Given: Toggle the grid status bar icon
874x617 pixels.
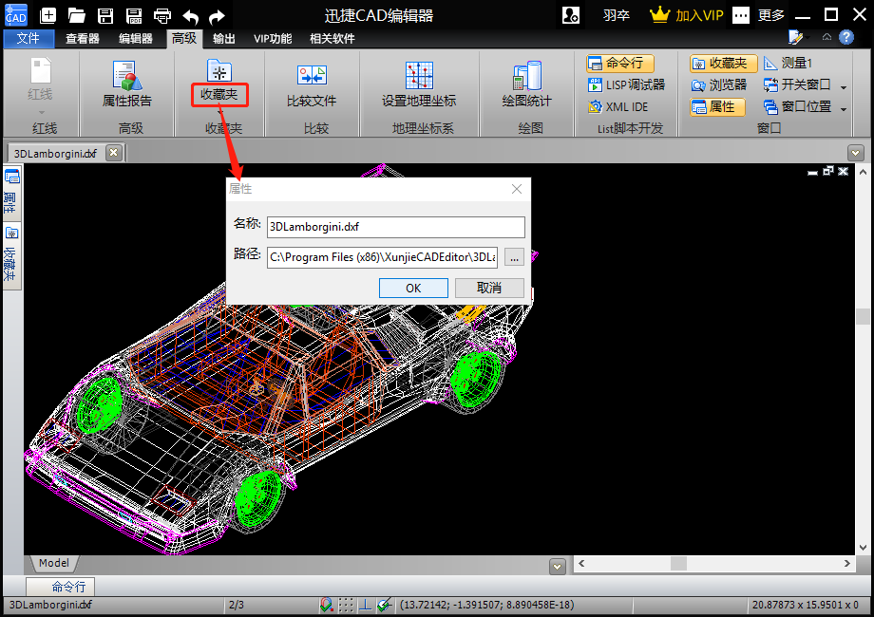Looking at the screenshot, I should tap(346, 605).
